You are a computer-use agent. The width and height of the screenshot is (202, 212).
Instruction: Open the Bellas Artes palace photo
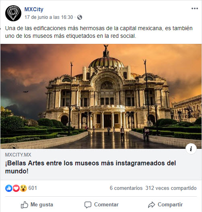(101, 96)
